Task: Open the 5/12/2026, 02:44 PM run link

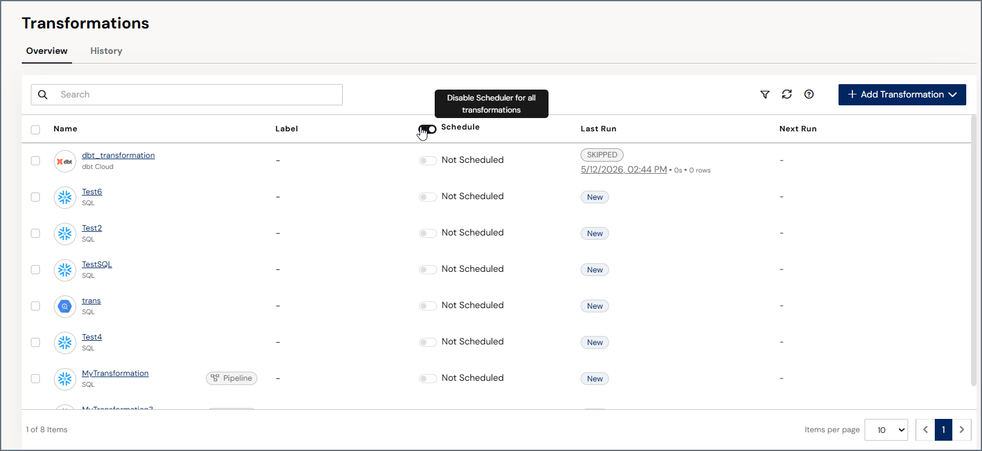Action: 624,170
